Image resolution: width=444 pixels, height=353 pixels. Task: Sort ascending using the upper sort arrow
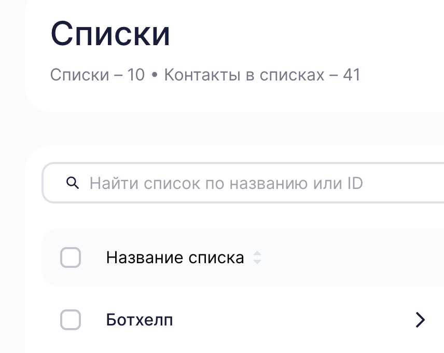(257, 254)
